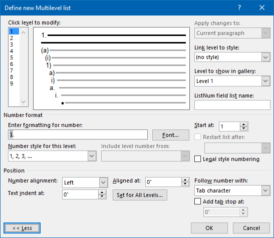The width and height of the screenshot is (274, 238).
Task: Click level list scroll down arrow
Action: [x=23, y=101]
